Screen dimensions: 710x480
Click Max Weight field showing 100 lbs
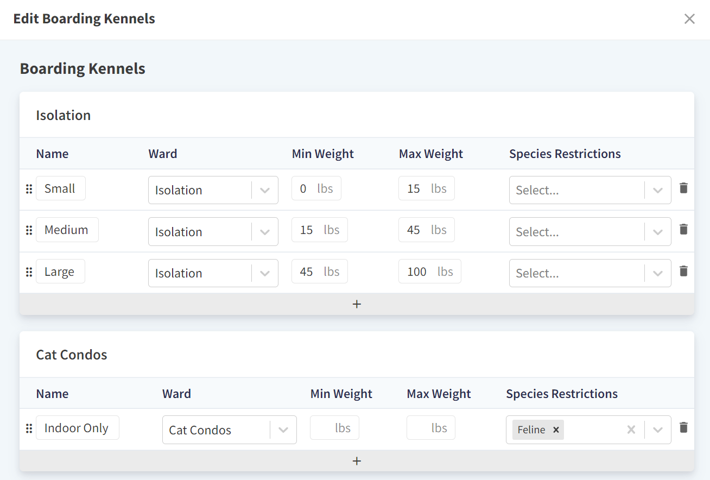coord(417,271)
